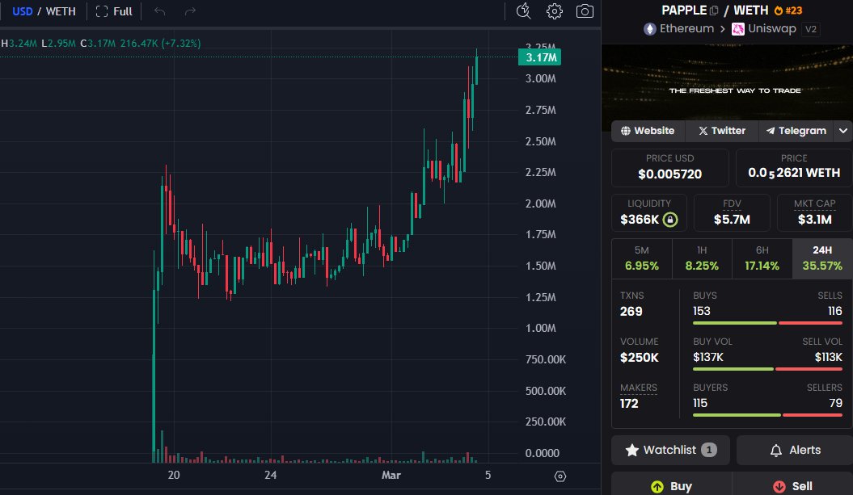This screenshot has height=495, width=853.
Task: Select the 6H timeframe tab
Action: [762, 258]
